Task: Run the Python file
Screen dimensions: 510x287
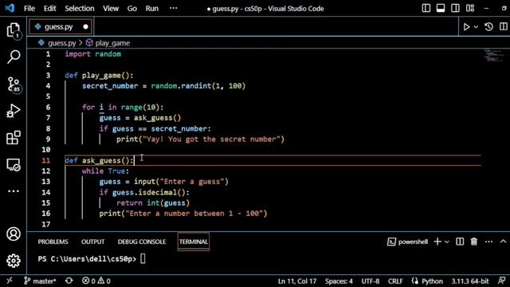Action: click(466, 26)
